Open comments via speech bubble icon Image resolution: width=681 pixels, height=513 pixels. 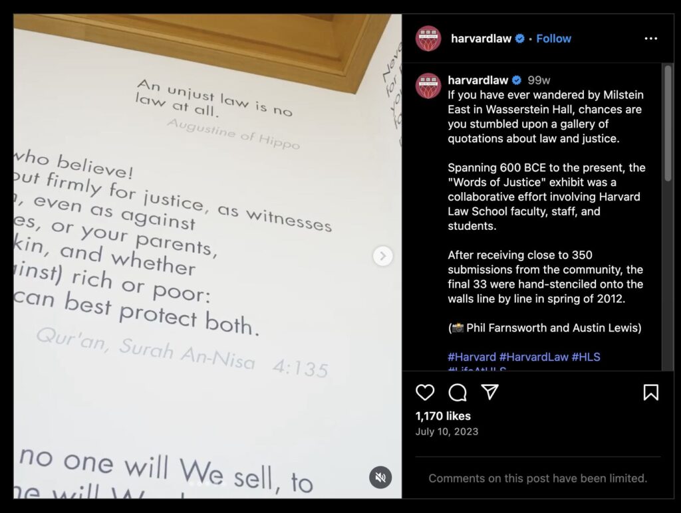(458, 392)
